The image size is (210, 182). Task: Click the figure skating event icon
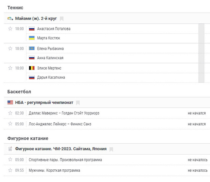tap(10, 149)
